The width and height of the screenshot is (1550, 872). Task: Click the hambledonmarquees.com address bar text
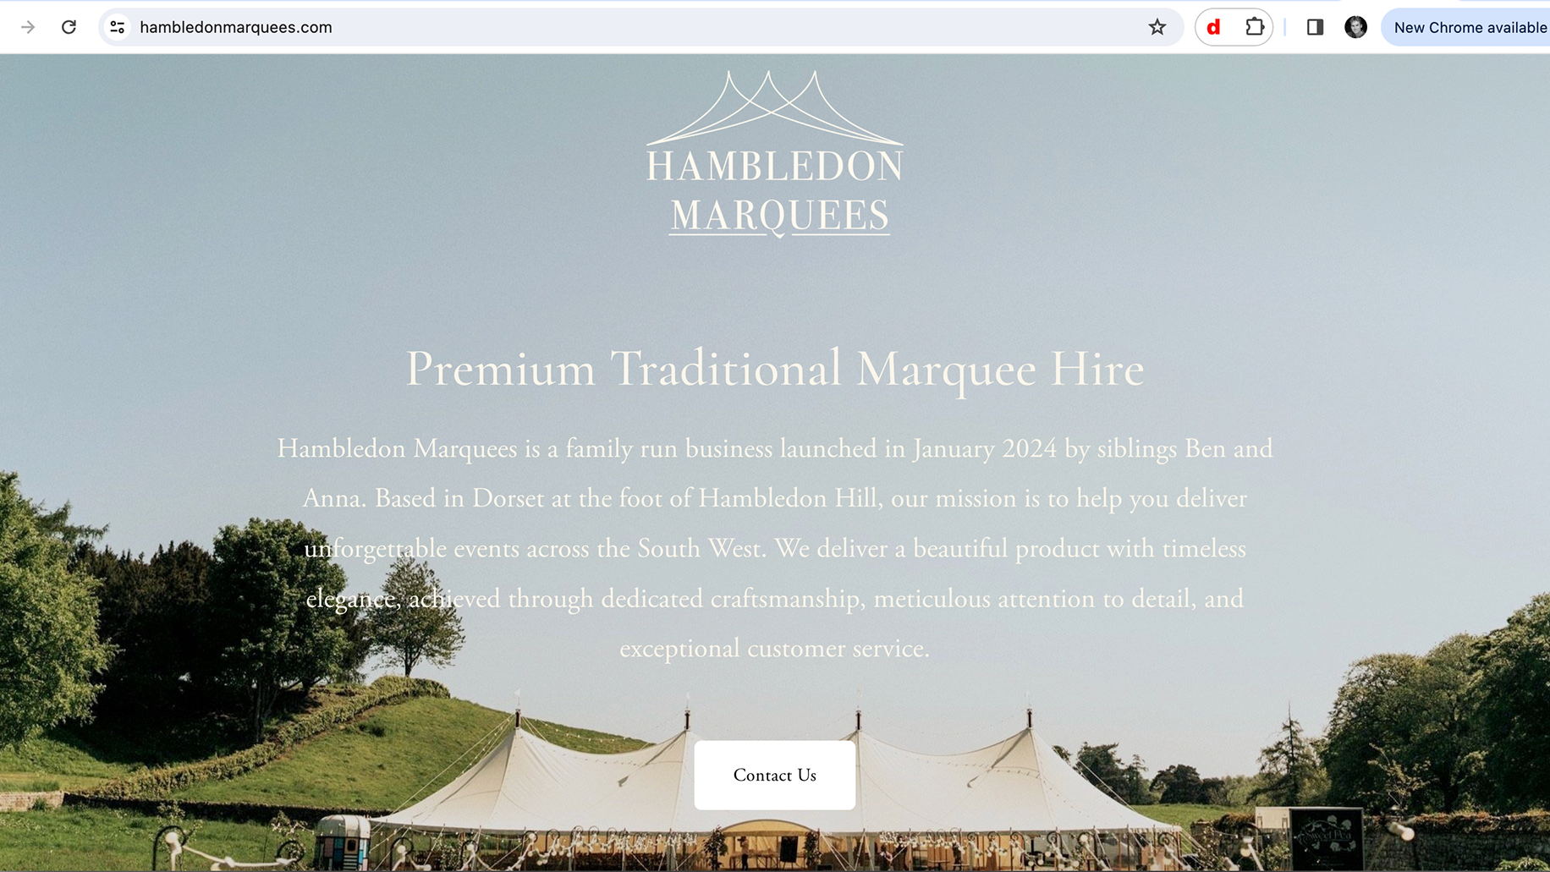(236, 27)
